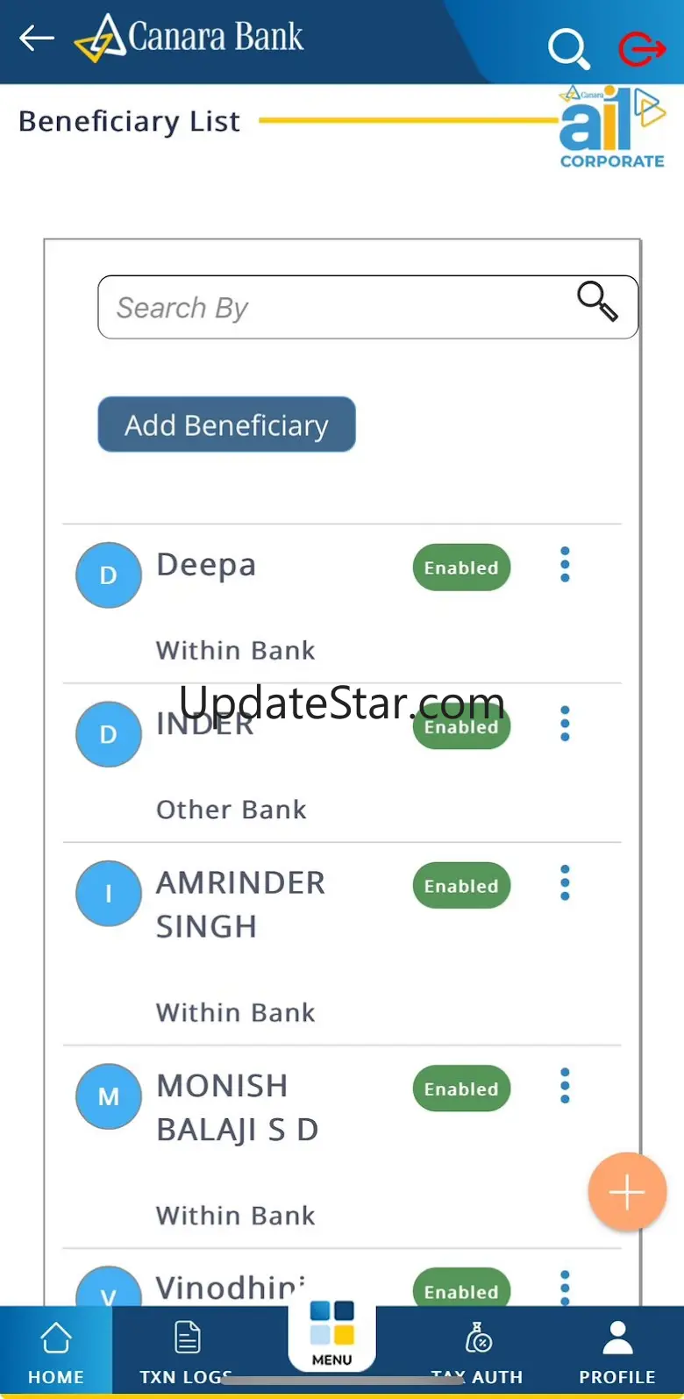Tap the back arrow icon
The width and height of the screenshot is (684, 1399).
pos(36,38)
